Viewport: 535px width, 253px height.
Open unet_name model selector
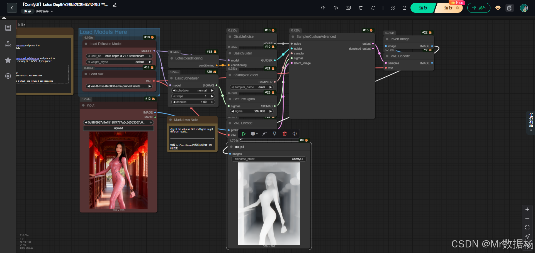coord(119,56)
